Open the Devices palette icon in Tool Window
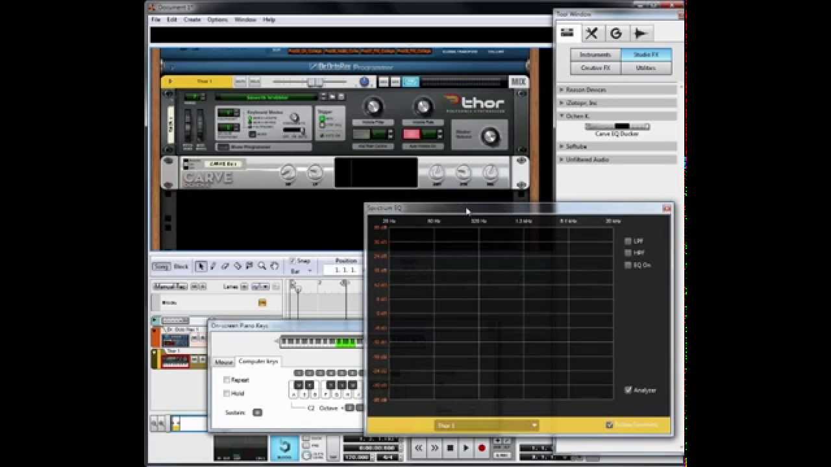Viewport: 831px width, 467px height. coord(567,33)
